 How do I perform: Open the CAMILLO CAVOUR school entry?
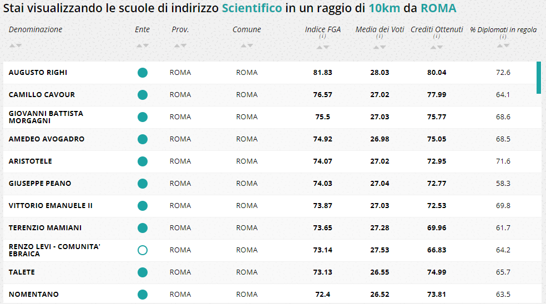pos(42,95)
